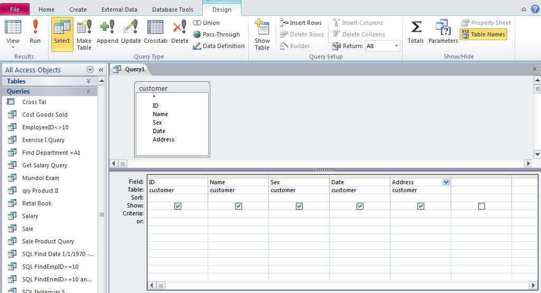Click the Sort cell under Name column
The height and width of the screenshot is (293, 541).
click(238, 197)
